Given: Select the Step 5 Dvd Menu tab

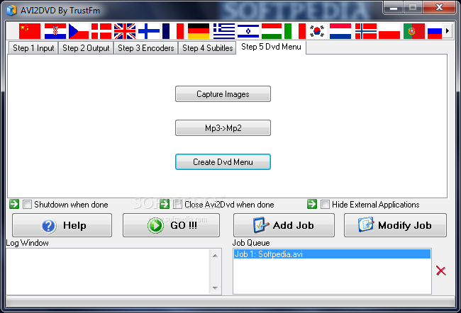Looking at the screenshot, I should (x=271, y=47).
